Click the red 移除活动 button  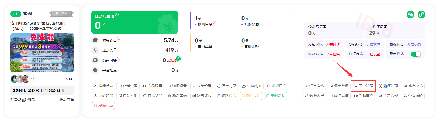(x=103, y=106)
